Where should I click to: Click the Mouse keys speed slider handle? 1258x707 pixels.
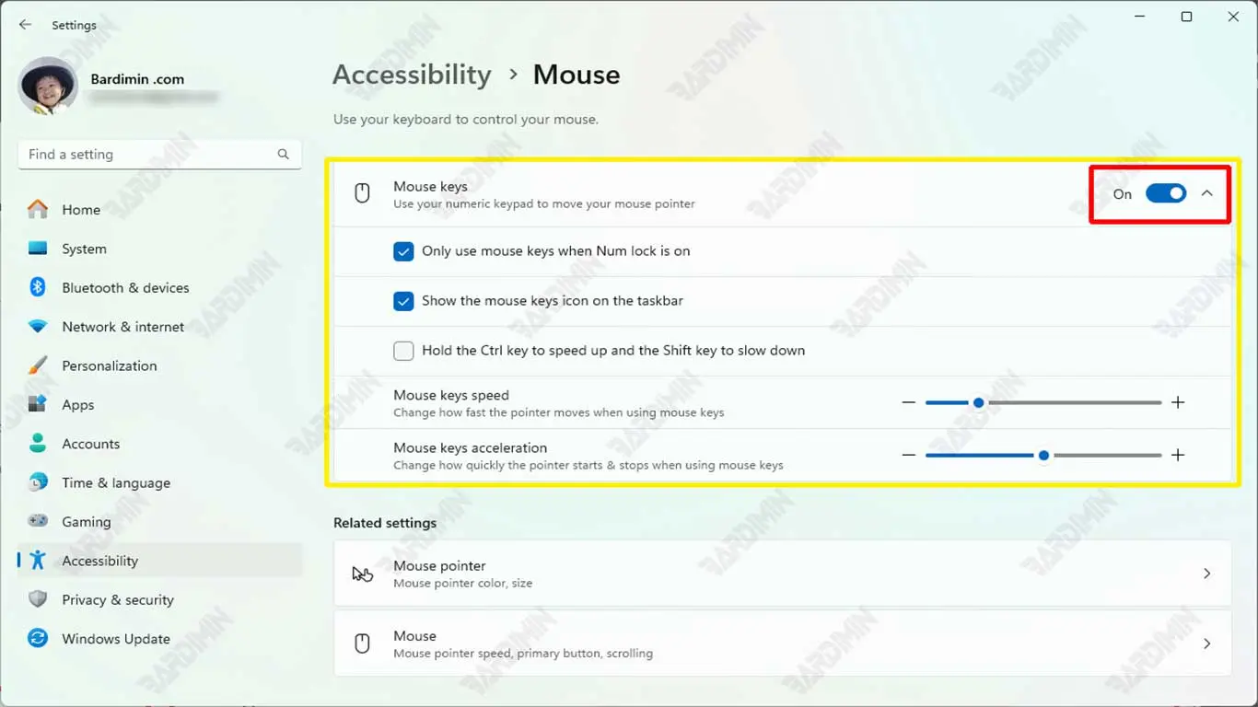point(978,402)
